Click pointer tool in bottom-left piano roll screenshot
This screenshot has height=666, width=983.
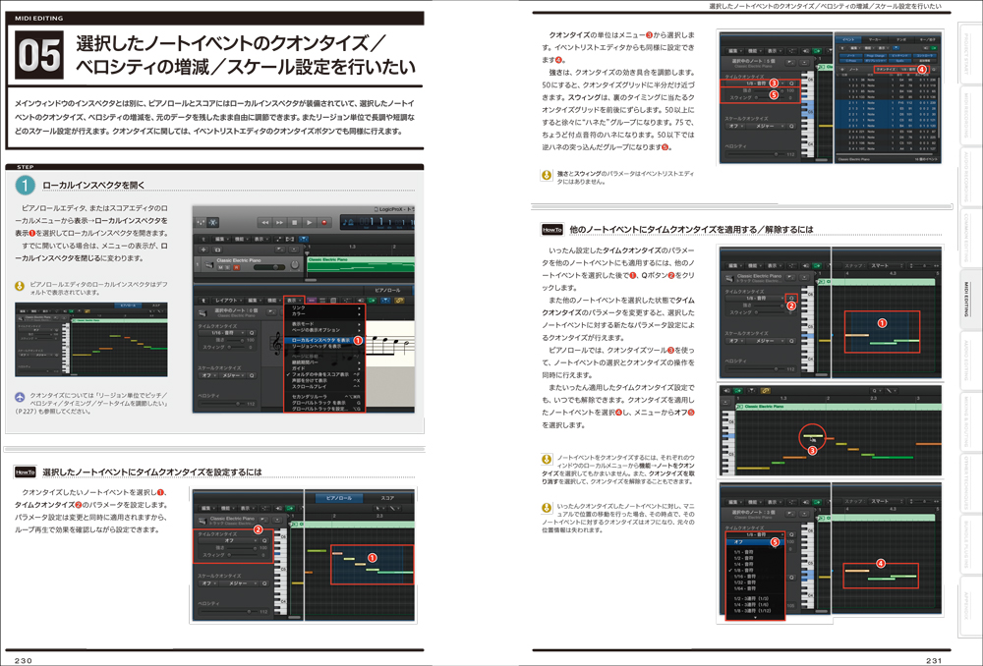coord(377,508)
